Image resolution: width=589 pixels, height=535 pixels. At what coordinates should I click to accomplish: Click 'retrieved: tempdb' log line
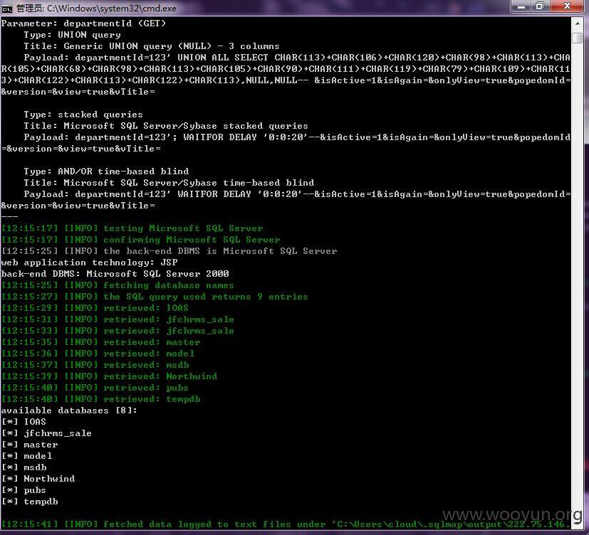100,399
